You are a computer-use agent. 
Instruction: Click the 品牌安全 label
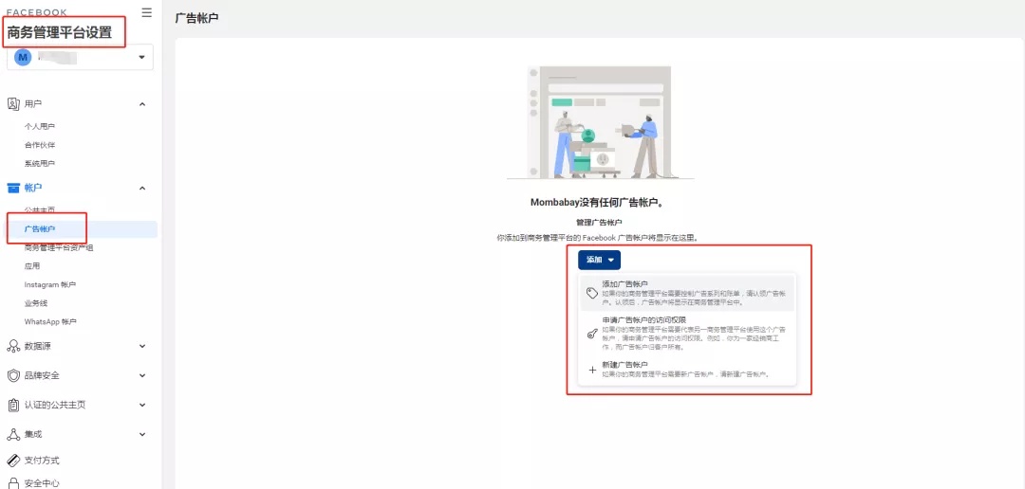[x=42, y=376]
